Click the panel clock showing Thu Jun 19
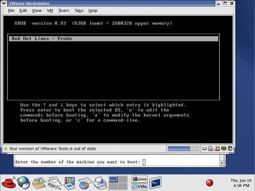The image size is (255, 191). [x=241, y=183]
